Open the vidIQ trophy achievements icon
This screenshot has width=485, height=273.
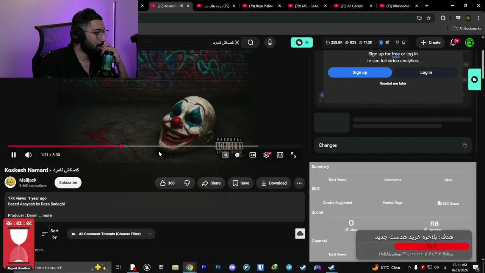click(x=397, y=42)
